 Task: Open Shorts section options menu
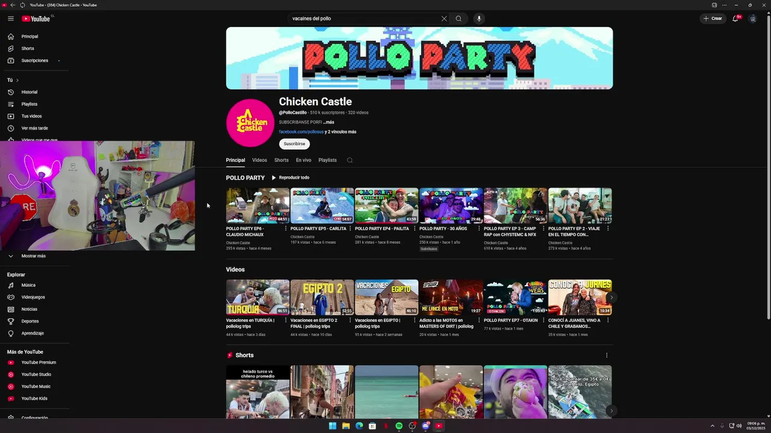coord(607,355)
